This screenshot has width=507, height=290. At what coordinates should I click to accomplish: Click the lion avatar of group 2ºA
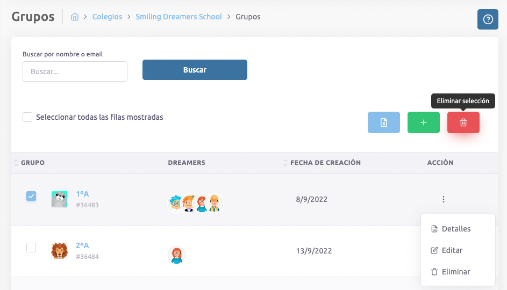[x=60, y=251]
